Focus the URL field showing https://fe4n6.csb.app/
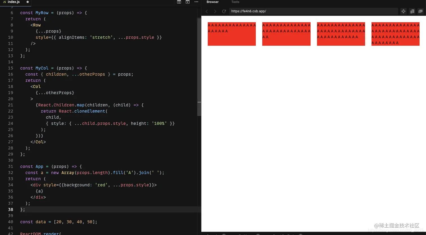Image resolution: width=426 pixels, height=235 pixels. pyautogui.click(x=313, y=11)
